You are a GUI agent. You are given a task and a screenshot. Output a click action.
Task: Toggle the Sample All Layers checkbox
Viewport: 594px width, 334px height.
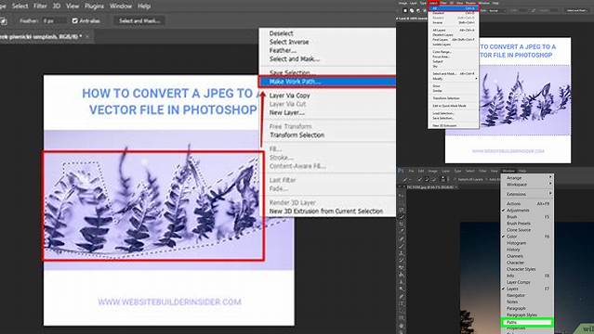455,180
